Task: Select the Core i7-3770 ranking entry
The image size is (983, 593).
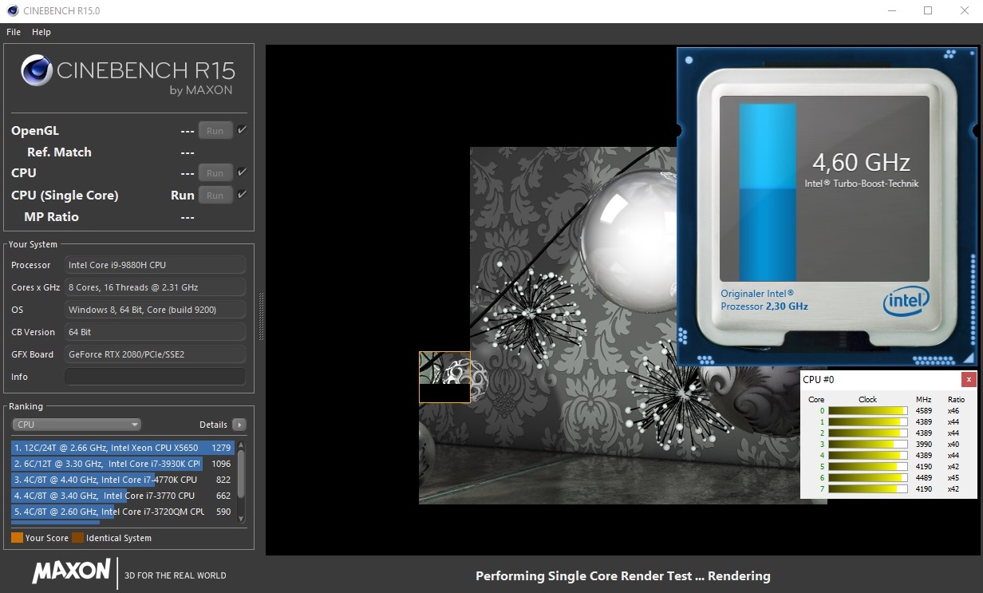Action: 123,496
